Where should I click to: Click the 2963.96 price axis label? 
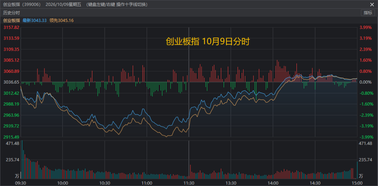[11, 115]
